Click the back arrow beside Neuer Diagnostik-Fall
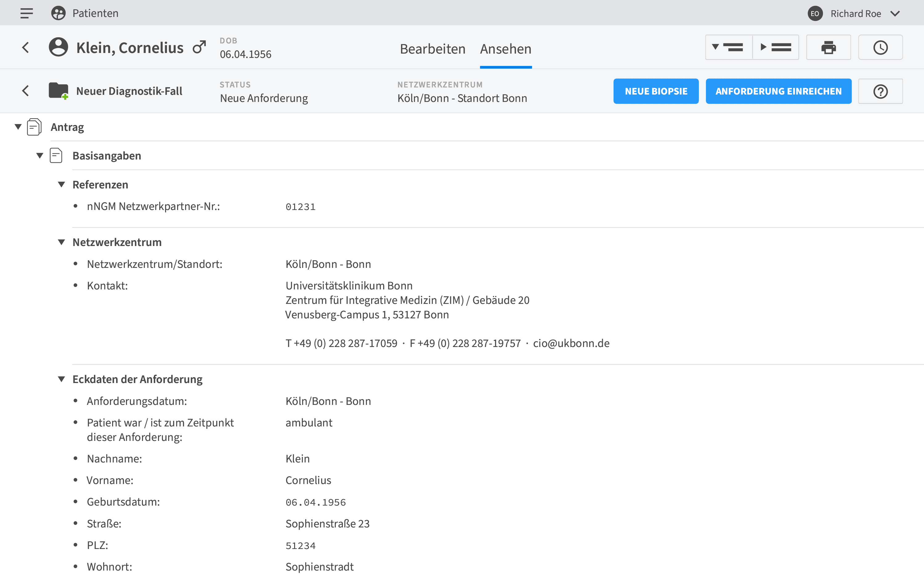This screenshot has height=577, width=924. [25, 91]
